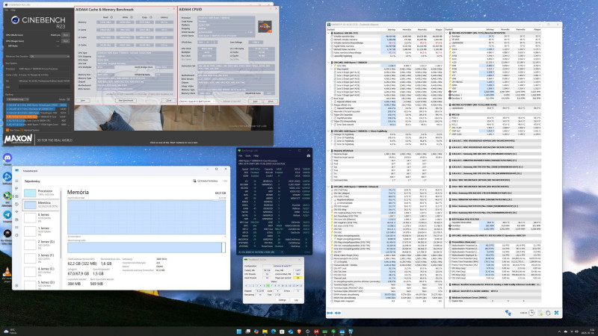Viewport: 598px width, 336px height.
Task: Click run new task button in Task Manager
Action: [x=205, y=181]
